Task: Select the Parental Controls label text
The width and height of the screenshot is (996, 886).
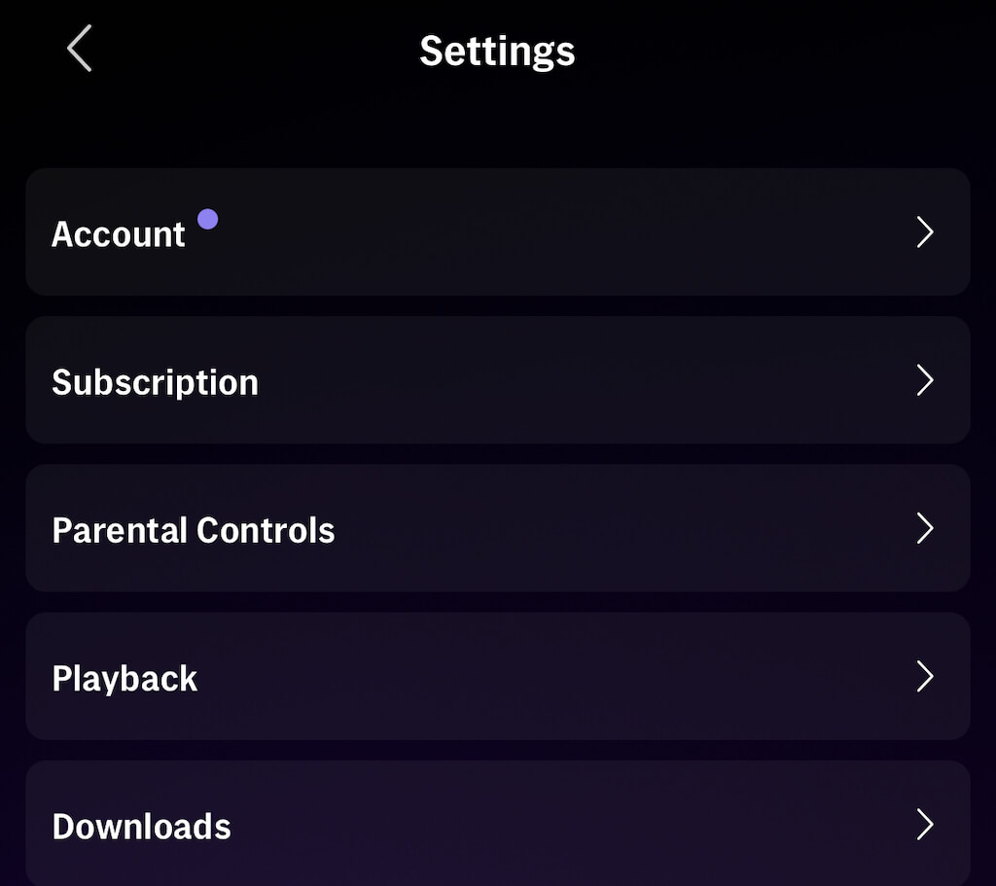Action: (193, 530)
